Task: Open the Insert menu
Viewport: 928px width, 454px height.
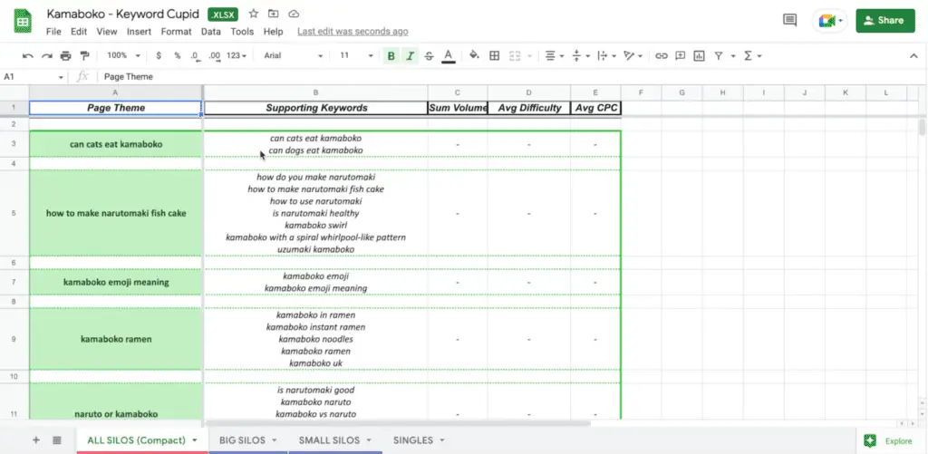Action: coord(139,32)
